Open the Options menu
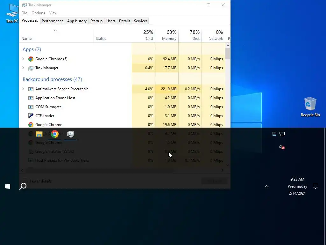 point(38,13)
